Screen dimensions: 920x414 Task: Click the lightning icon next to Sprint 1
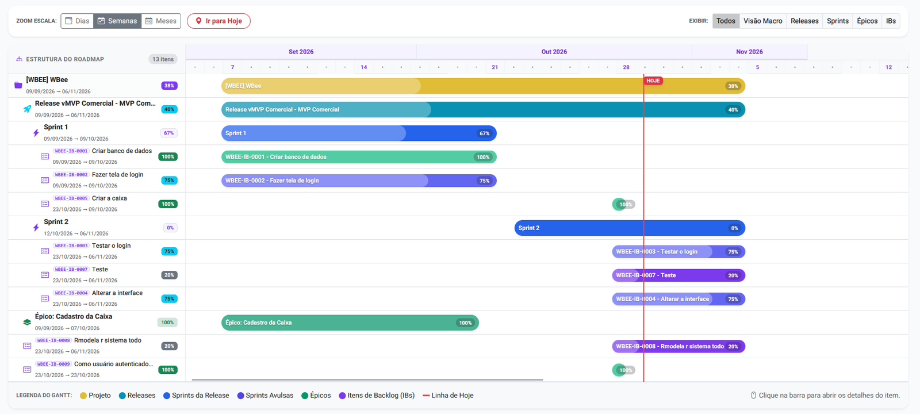(36, 133)
